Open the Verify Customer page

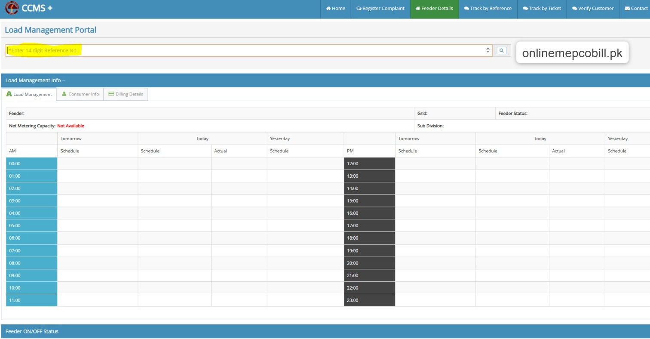pyautogui.click(x=593, y=9)
